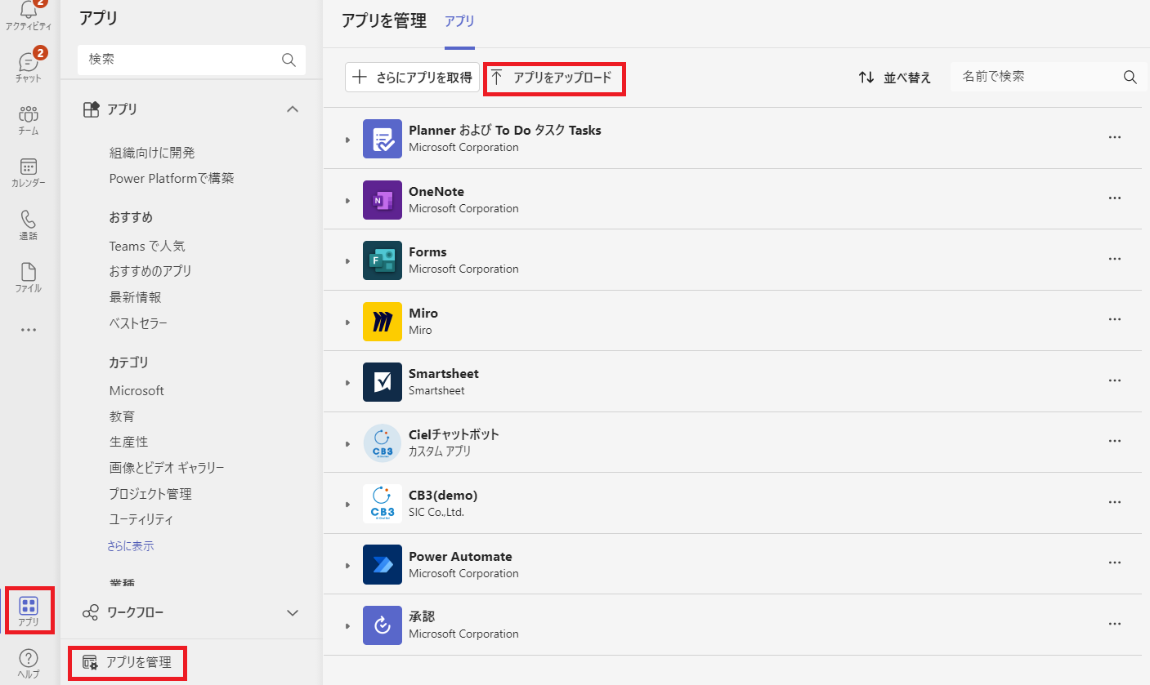
Task: Click the さらにアプリを取得 button
Action: tap(412, 78)
